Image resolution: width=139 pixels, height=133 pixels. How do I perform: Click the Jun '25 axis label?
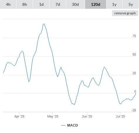point(87,116)
